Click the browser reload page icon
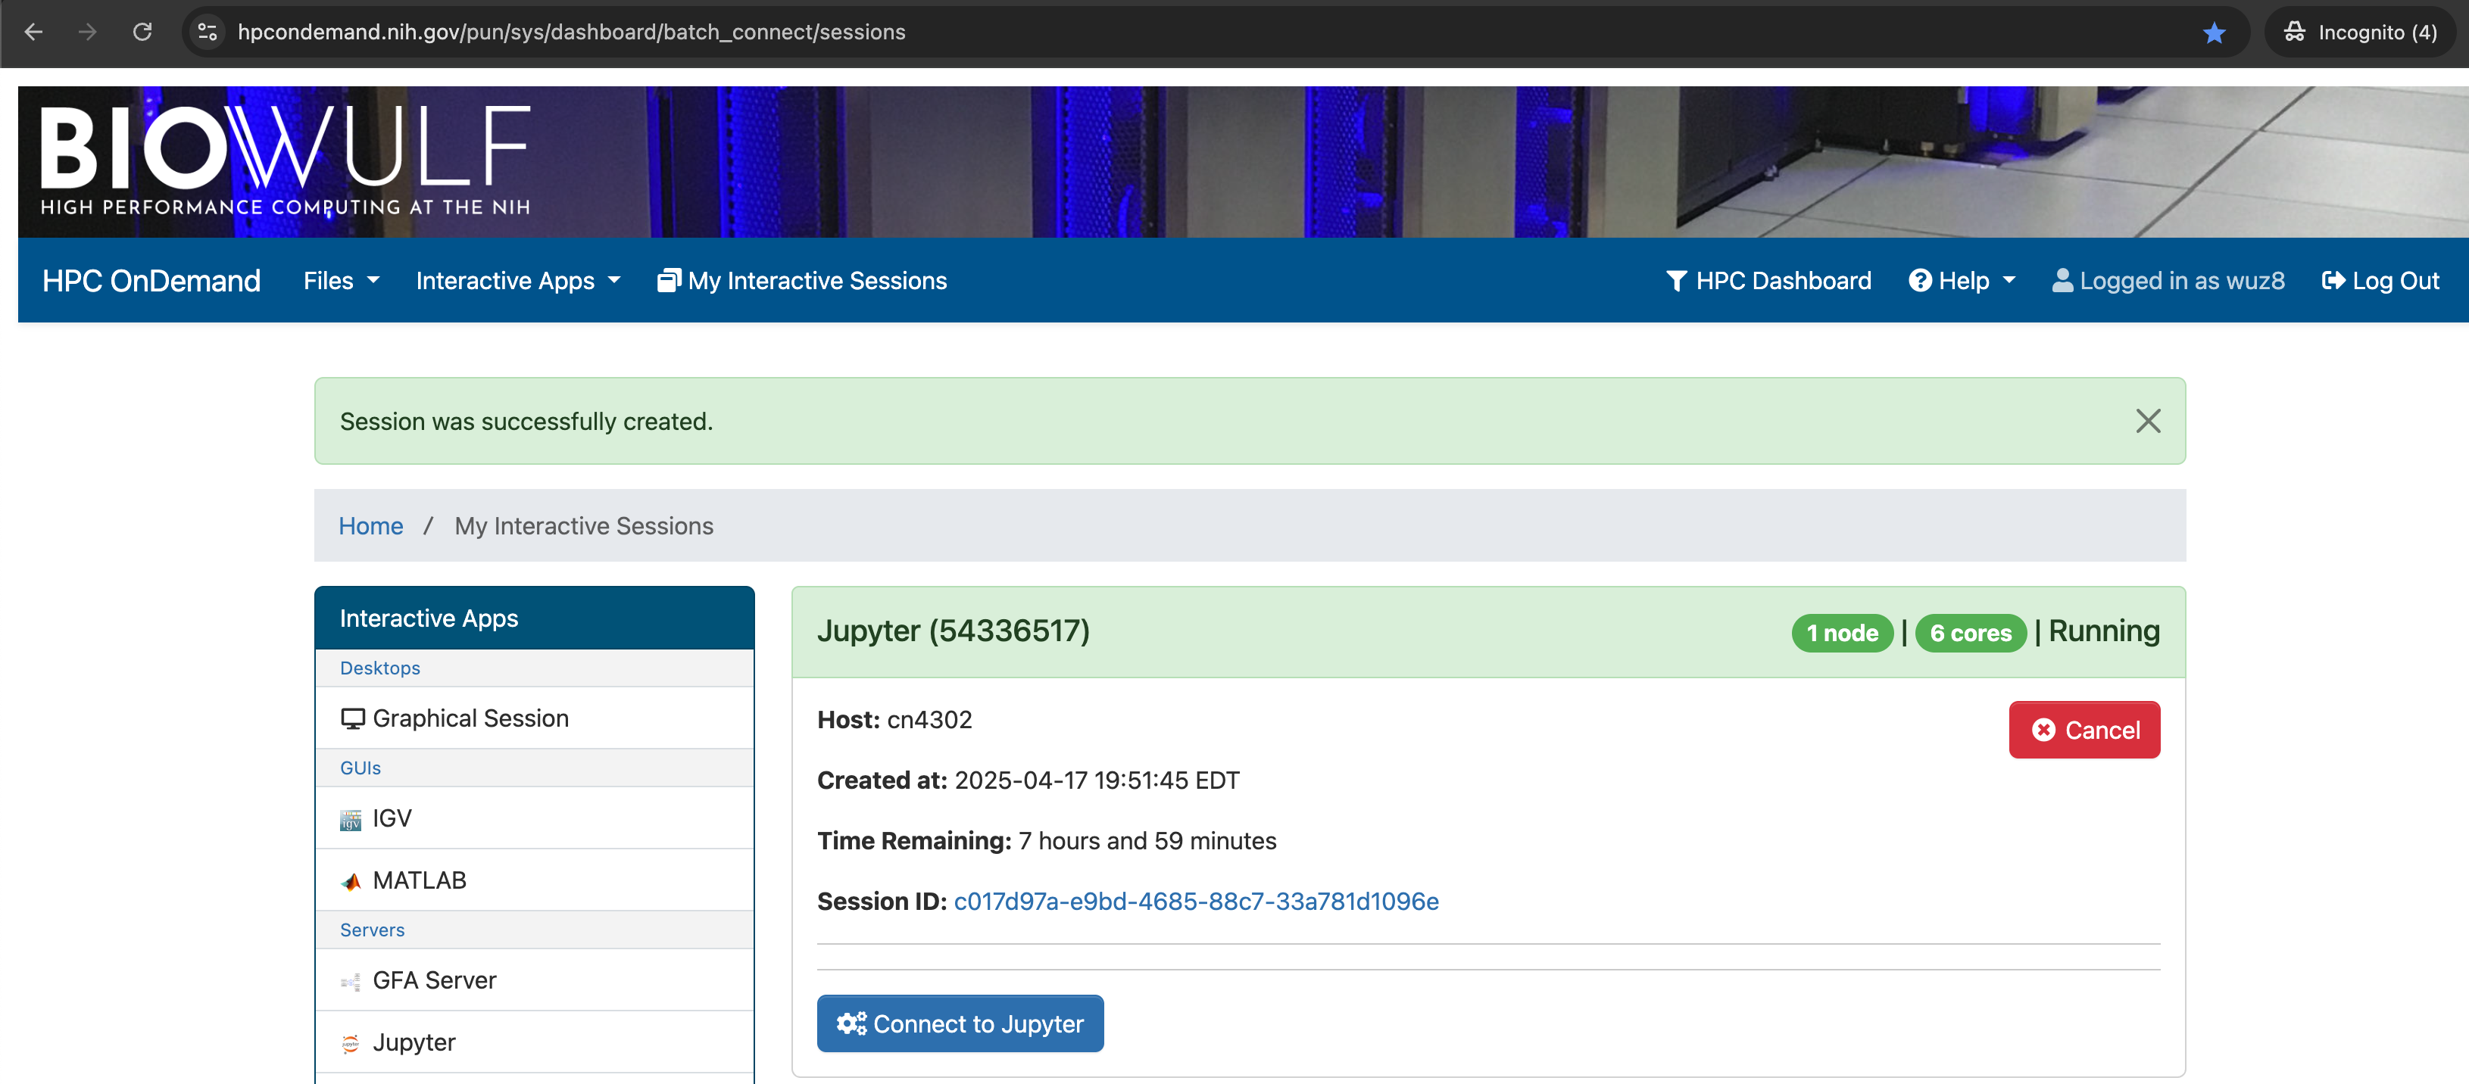Image resolution: width=2469 pixels, height=1084 pixels. [x=142, y=33]
